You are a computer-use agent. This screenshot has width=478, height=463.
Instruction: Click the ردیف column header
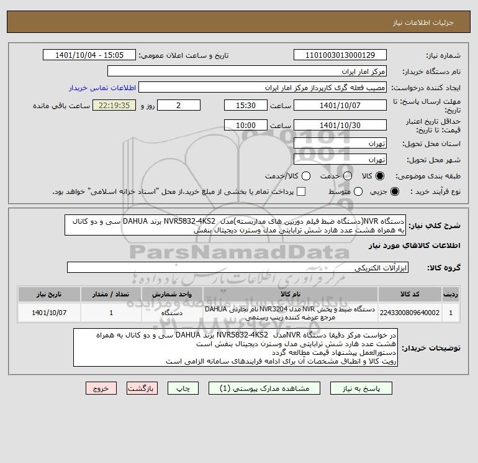451,294
